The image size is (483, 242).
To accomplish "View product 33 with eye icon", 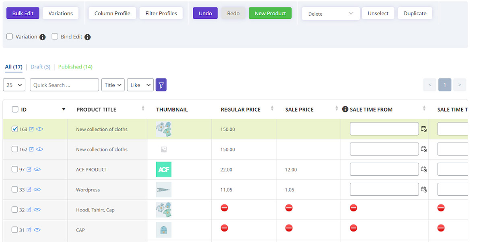I will 37,190.
